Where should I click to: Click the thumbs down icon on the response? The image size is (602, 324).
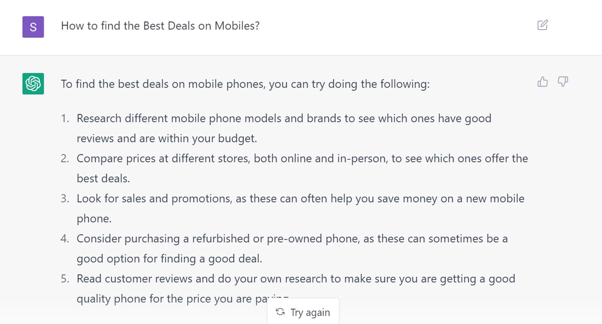click(x=563, y=82)
